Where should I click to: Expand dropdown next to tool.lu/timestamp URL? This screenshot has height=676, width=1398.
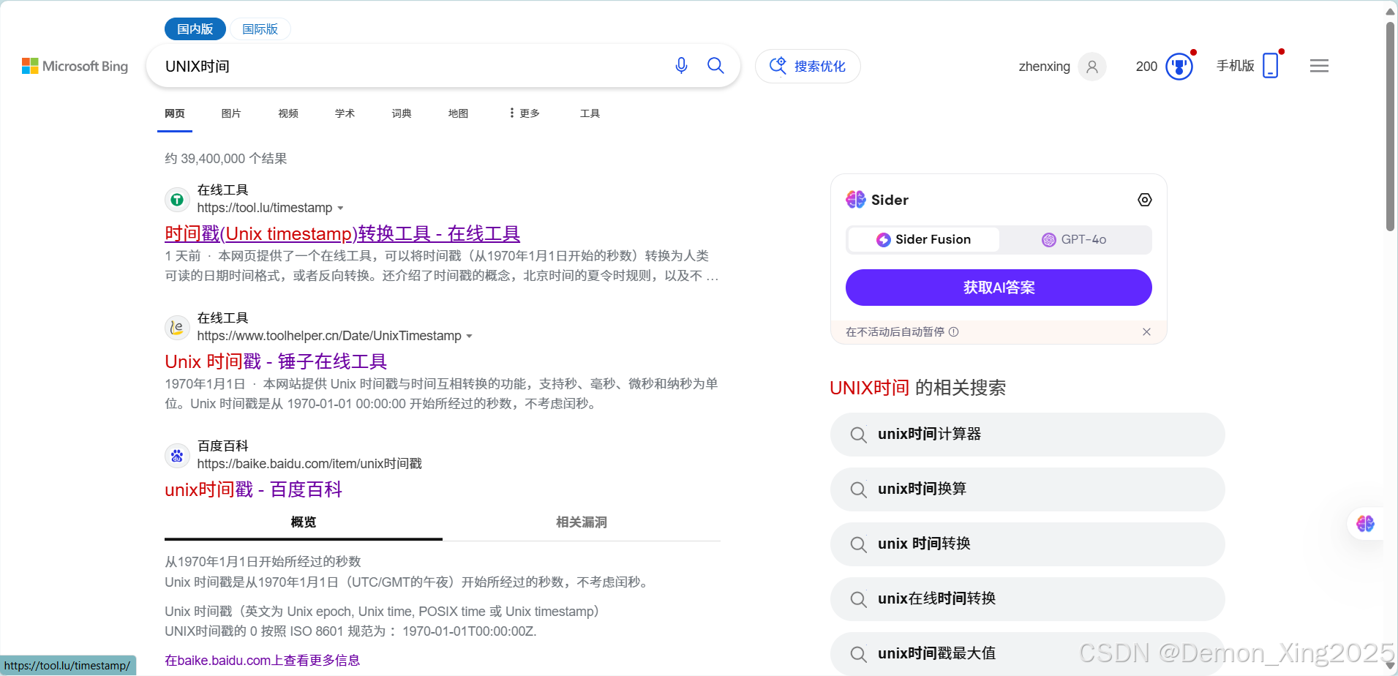coord(340,209)
